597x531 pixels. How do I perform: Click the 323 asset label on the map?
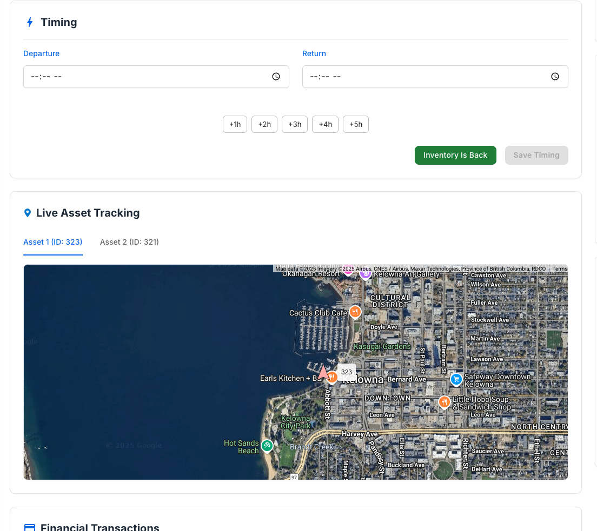click(347, 372)
